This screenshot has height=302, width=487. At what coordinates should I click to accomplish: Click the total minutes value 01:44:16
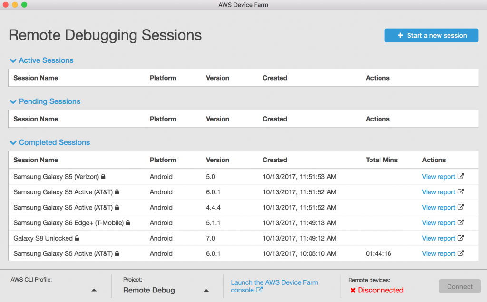tap(378, 253)
